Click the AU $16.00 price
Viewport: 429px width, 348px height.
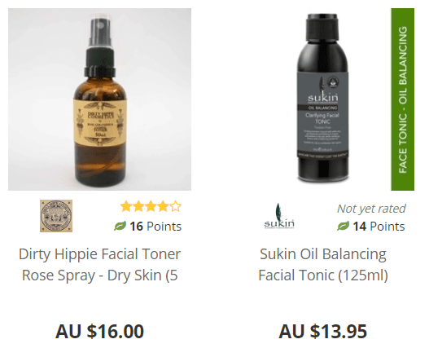click(x=99, y=331)
